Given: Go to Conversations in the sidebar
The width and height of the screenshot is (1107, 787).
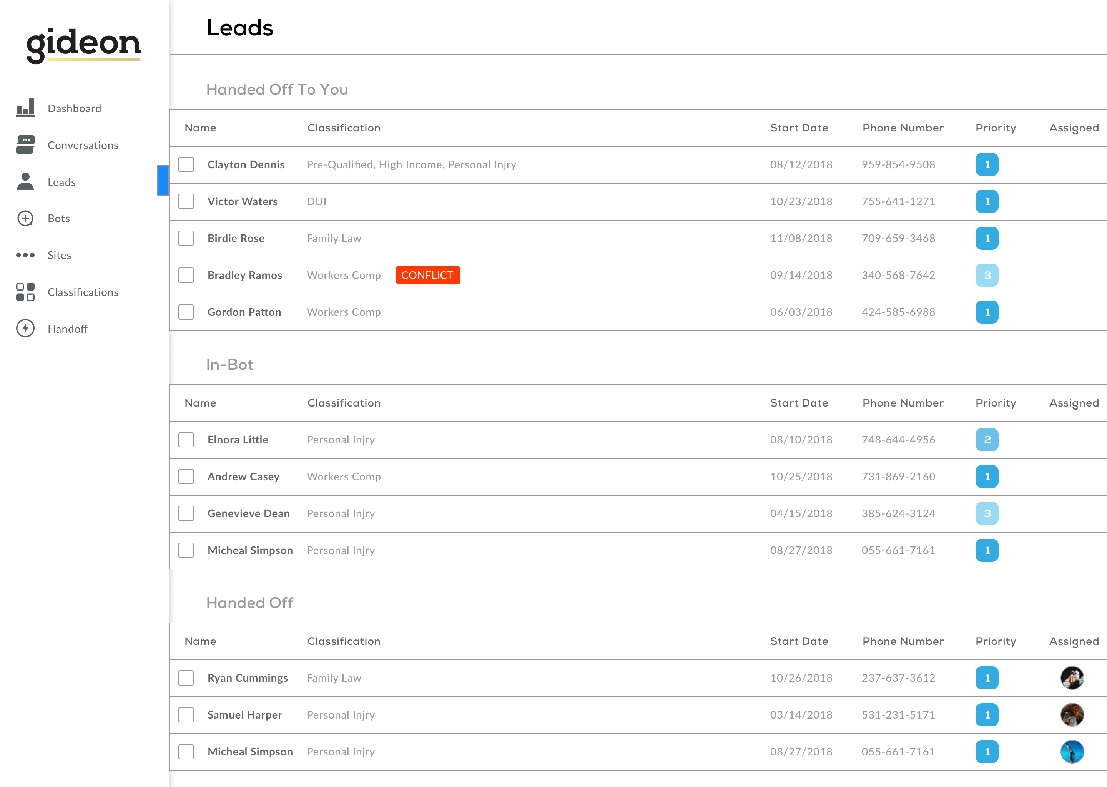Looking at the screenshot, I should coord(83,145).
